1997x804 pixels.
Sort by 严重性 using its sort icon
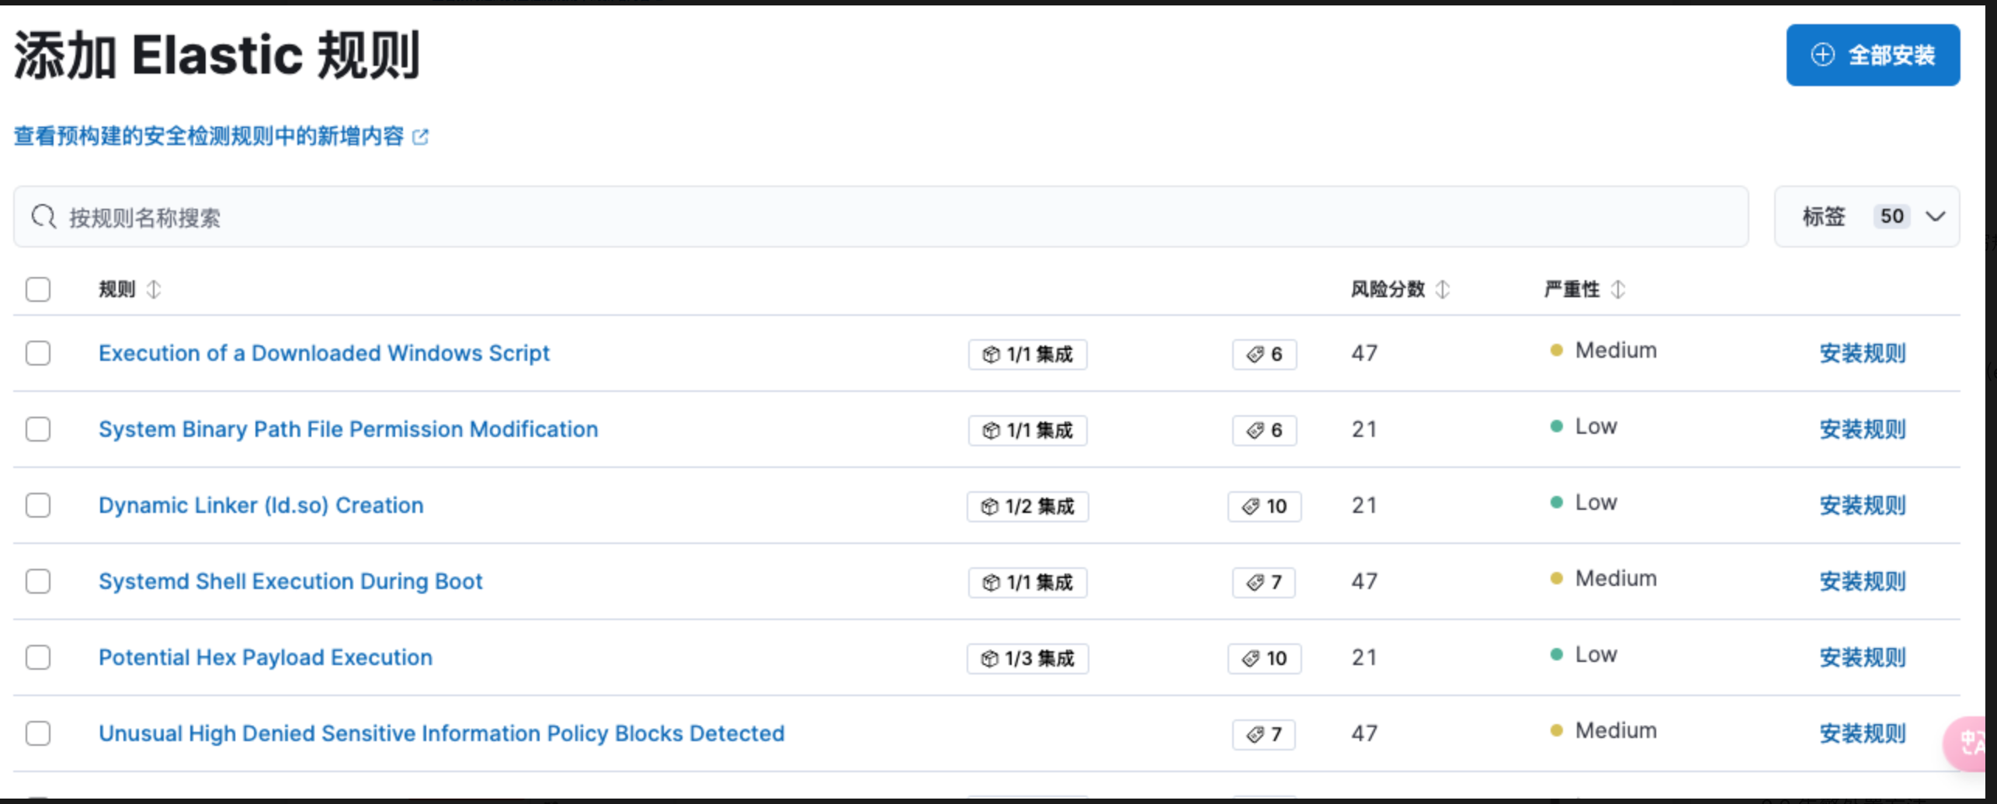(1618, 289)
